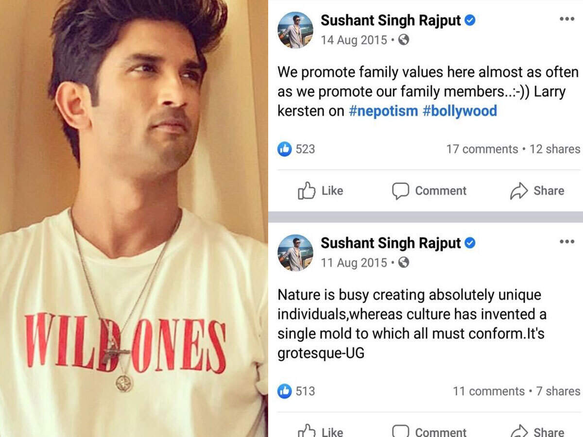Viewport: 583px width, 437px height.
Task: Open the three-dots menu on the 14 Aug post
Action: click(x=567, y=19)
